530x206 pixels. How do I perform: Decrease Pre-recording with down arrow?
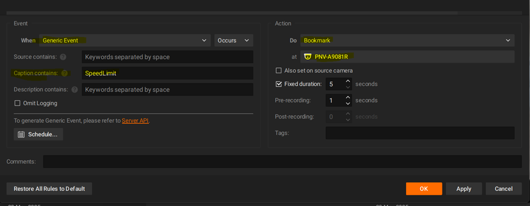click(348, 103)
